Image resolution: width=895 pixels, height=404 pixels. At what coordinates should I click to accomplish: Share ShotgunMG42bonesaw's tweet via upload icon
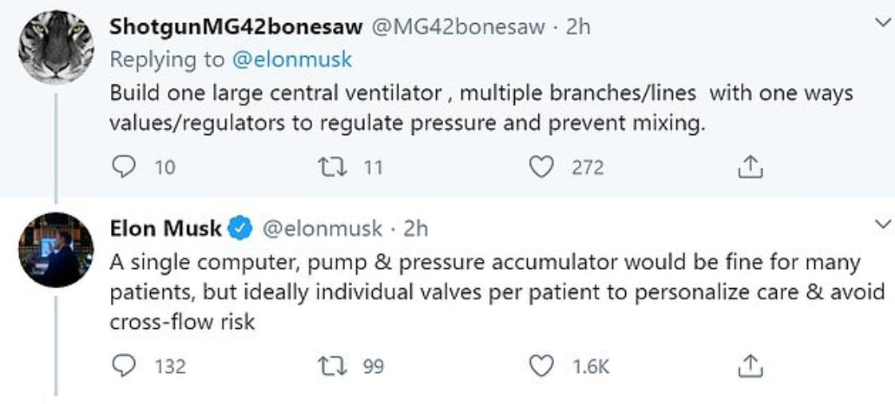click(750, 167)
